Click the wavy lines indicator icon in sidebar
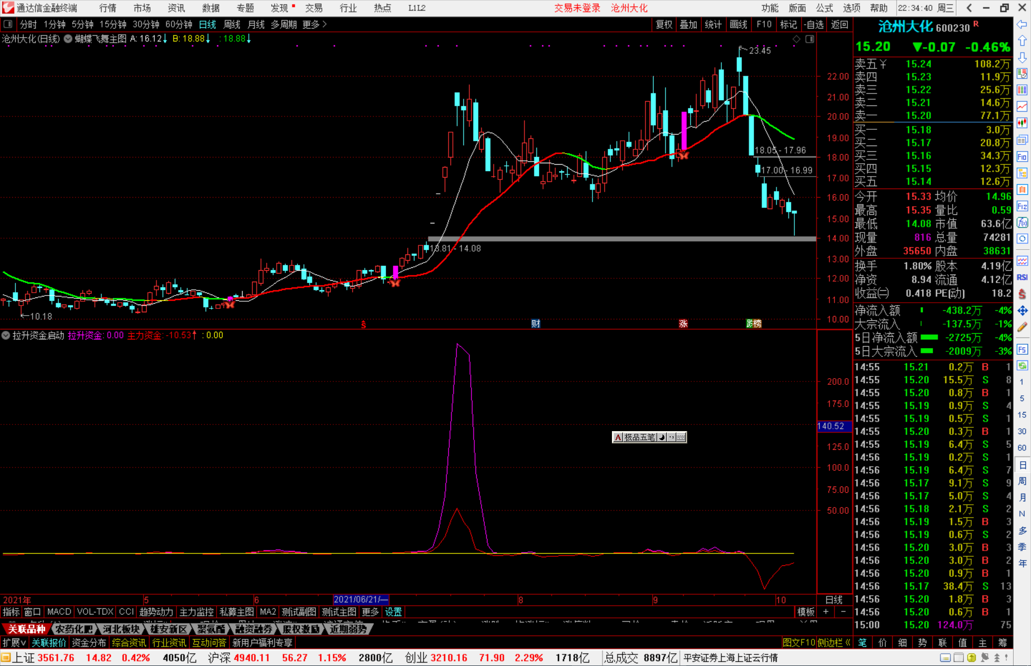 (x=1022, y=261)
